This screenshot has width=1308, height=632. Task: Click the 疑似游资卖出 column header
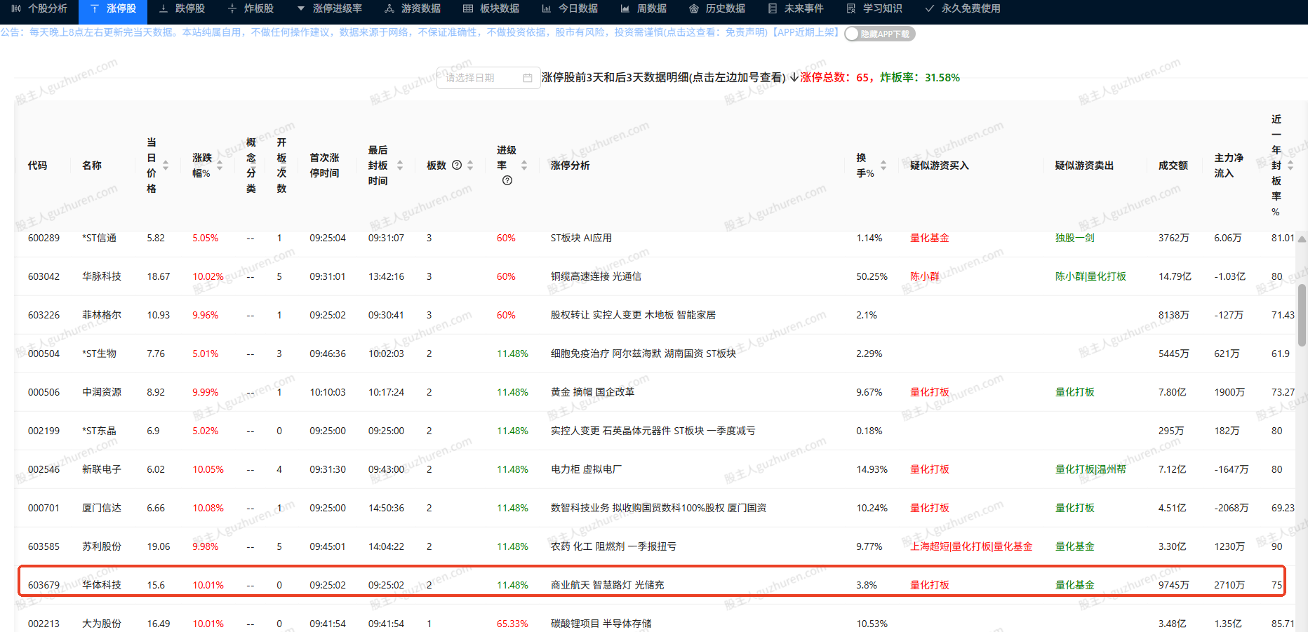coord(1084,166)
